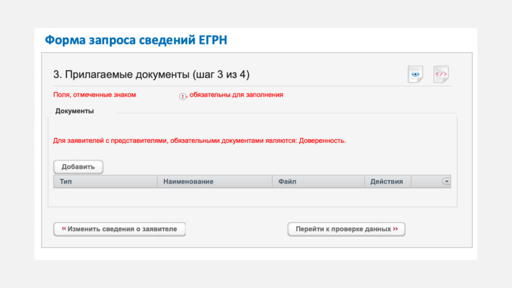Click the red Доверенность requirement notice

(199, 140)
